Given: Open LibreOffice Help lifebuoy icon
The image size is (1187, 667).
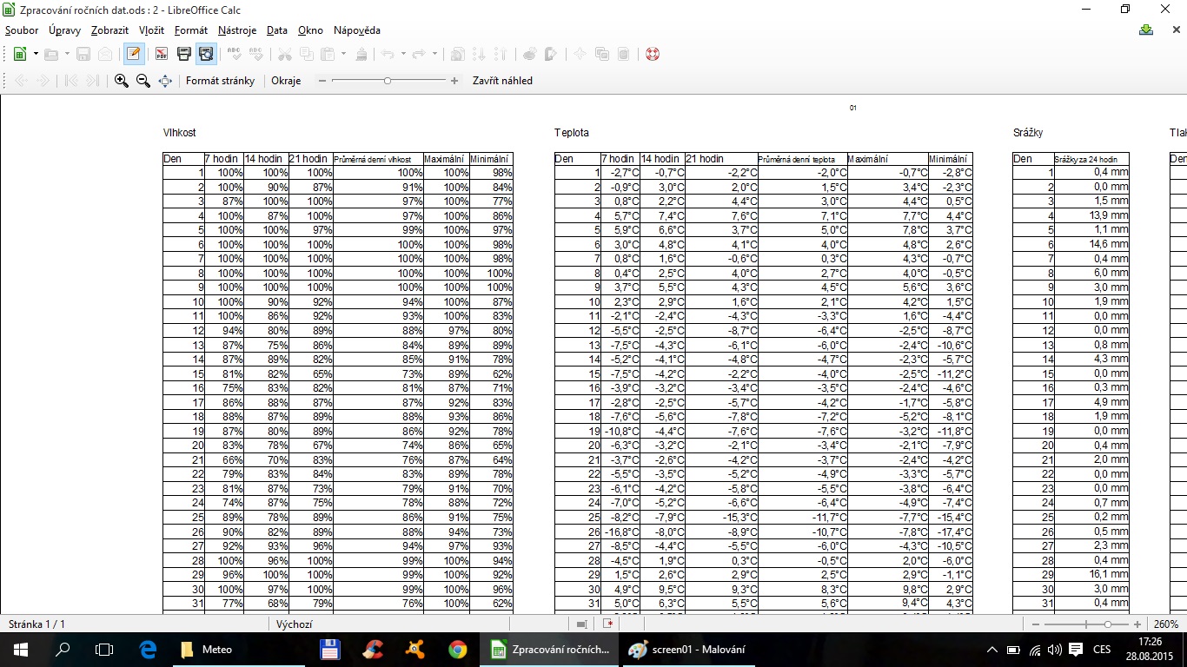Looking at the screenshot, I should click(653, 54).
